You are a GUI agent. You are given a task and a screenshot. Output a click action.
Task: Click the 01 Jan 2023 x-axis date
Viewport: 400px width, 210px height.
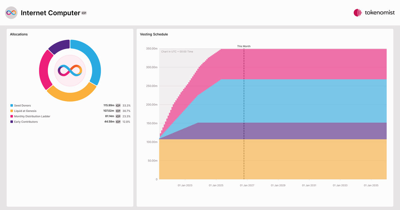click(185, 185)
